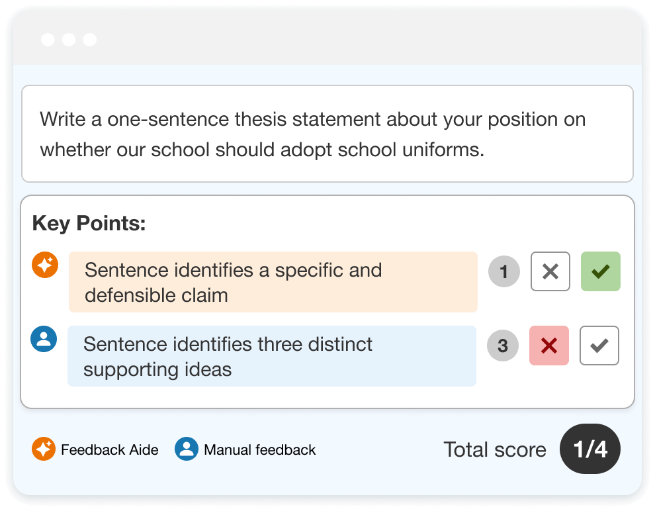Click the Total score label
The height and width of the screenshot is (511, 655).
[x=495, y=449]
